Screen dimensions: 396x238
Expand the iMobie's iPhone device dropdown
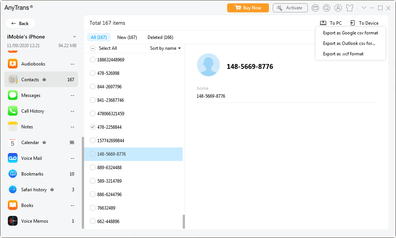(x=74, y=37)
